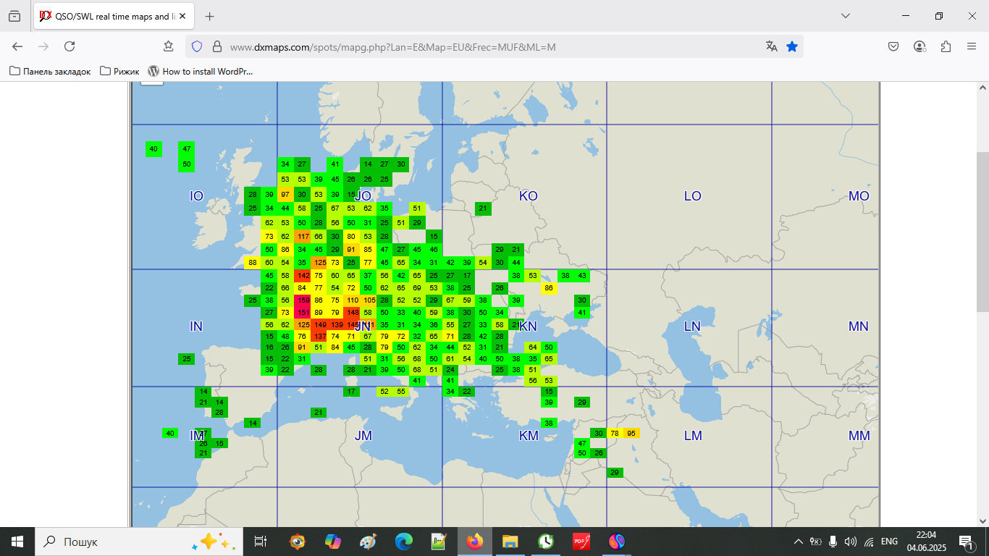Open network status in system tray

coord(869,542)
